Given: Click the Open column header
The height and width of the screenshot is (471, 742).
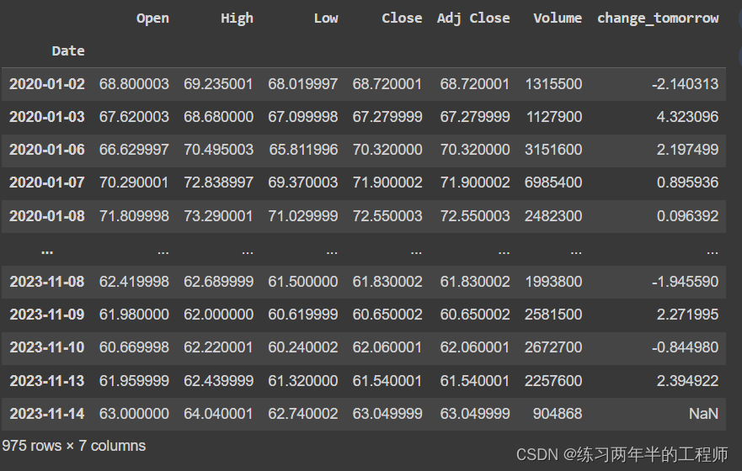Looking at the screenshot, I should click(152, 19).
